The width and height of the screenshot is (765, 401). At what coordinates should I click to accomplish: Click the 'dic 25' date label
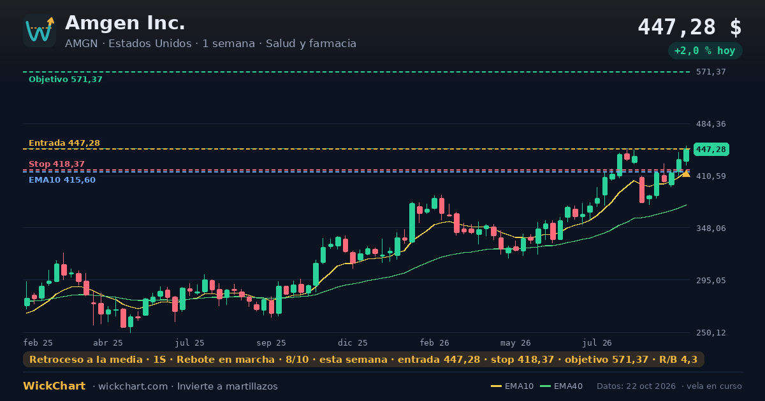[x=353, y=342]
